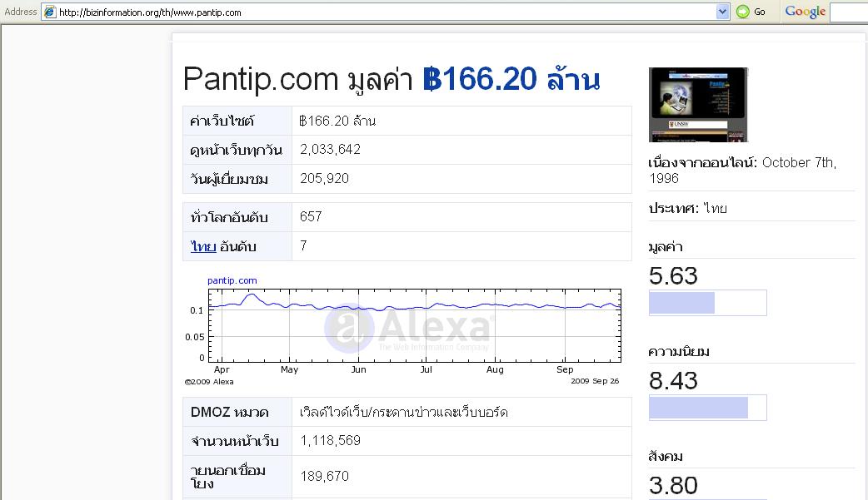Click the Pantip website screenshot thumbnail
Viewport: 868px width, 500px height.
(x=698, y=105)
